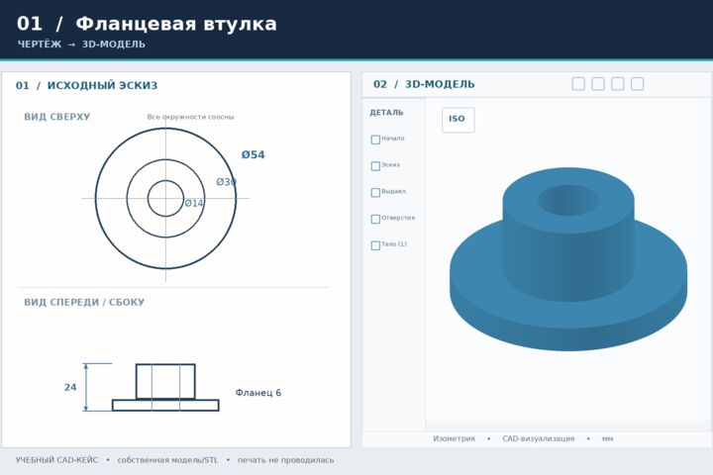Click the Фланец 6 annotation
Screen dimensions: 713x475
point(257,393)
